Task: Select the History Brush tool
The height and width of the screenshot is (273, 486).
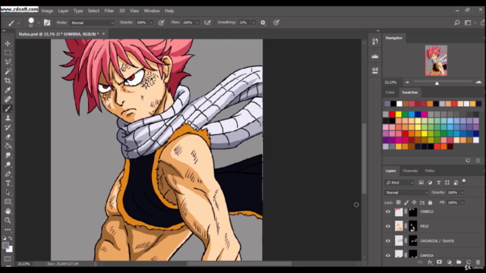Action: (8, 127)
